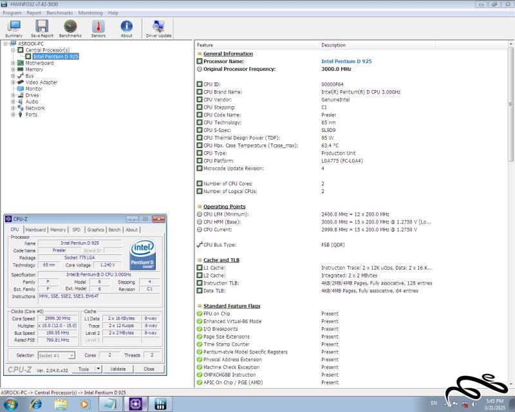Switch to CPU-Z SPD tab
The height and width of the screenshot is (412, 515).
click(x=76, y=230)
